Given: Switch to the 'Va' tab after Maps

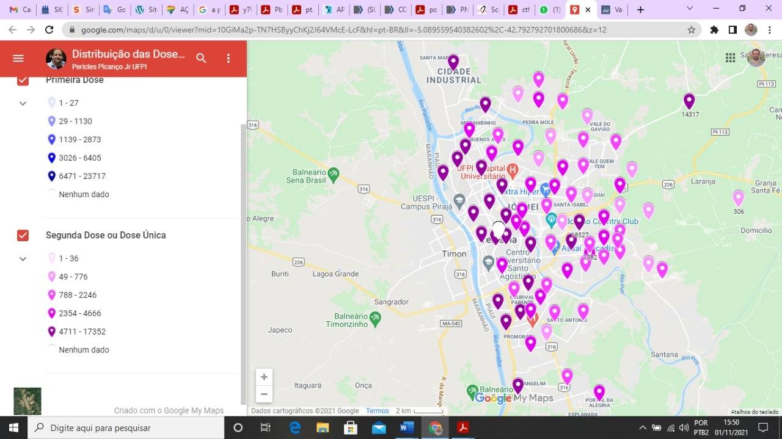Looking at the screenshot, I should click(612, 10).
